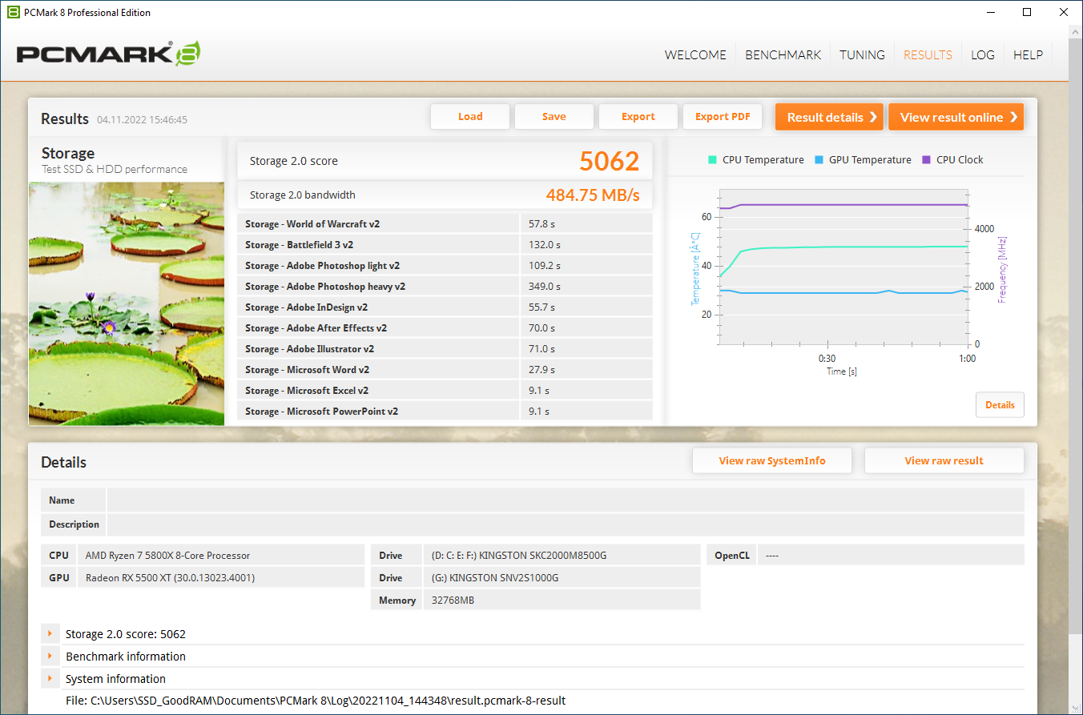Click View raw SystemInfo

tap(772, 460)
